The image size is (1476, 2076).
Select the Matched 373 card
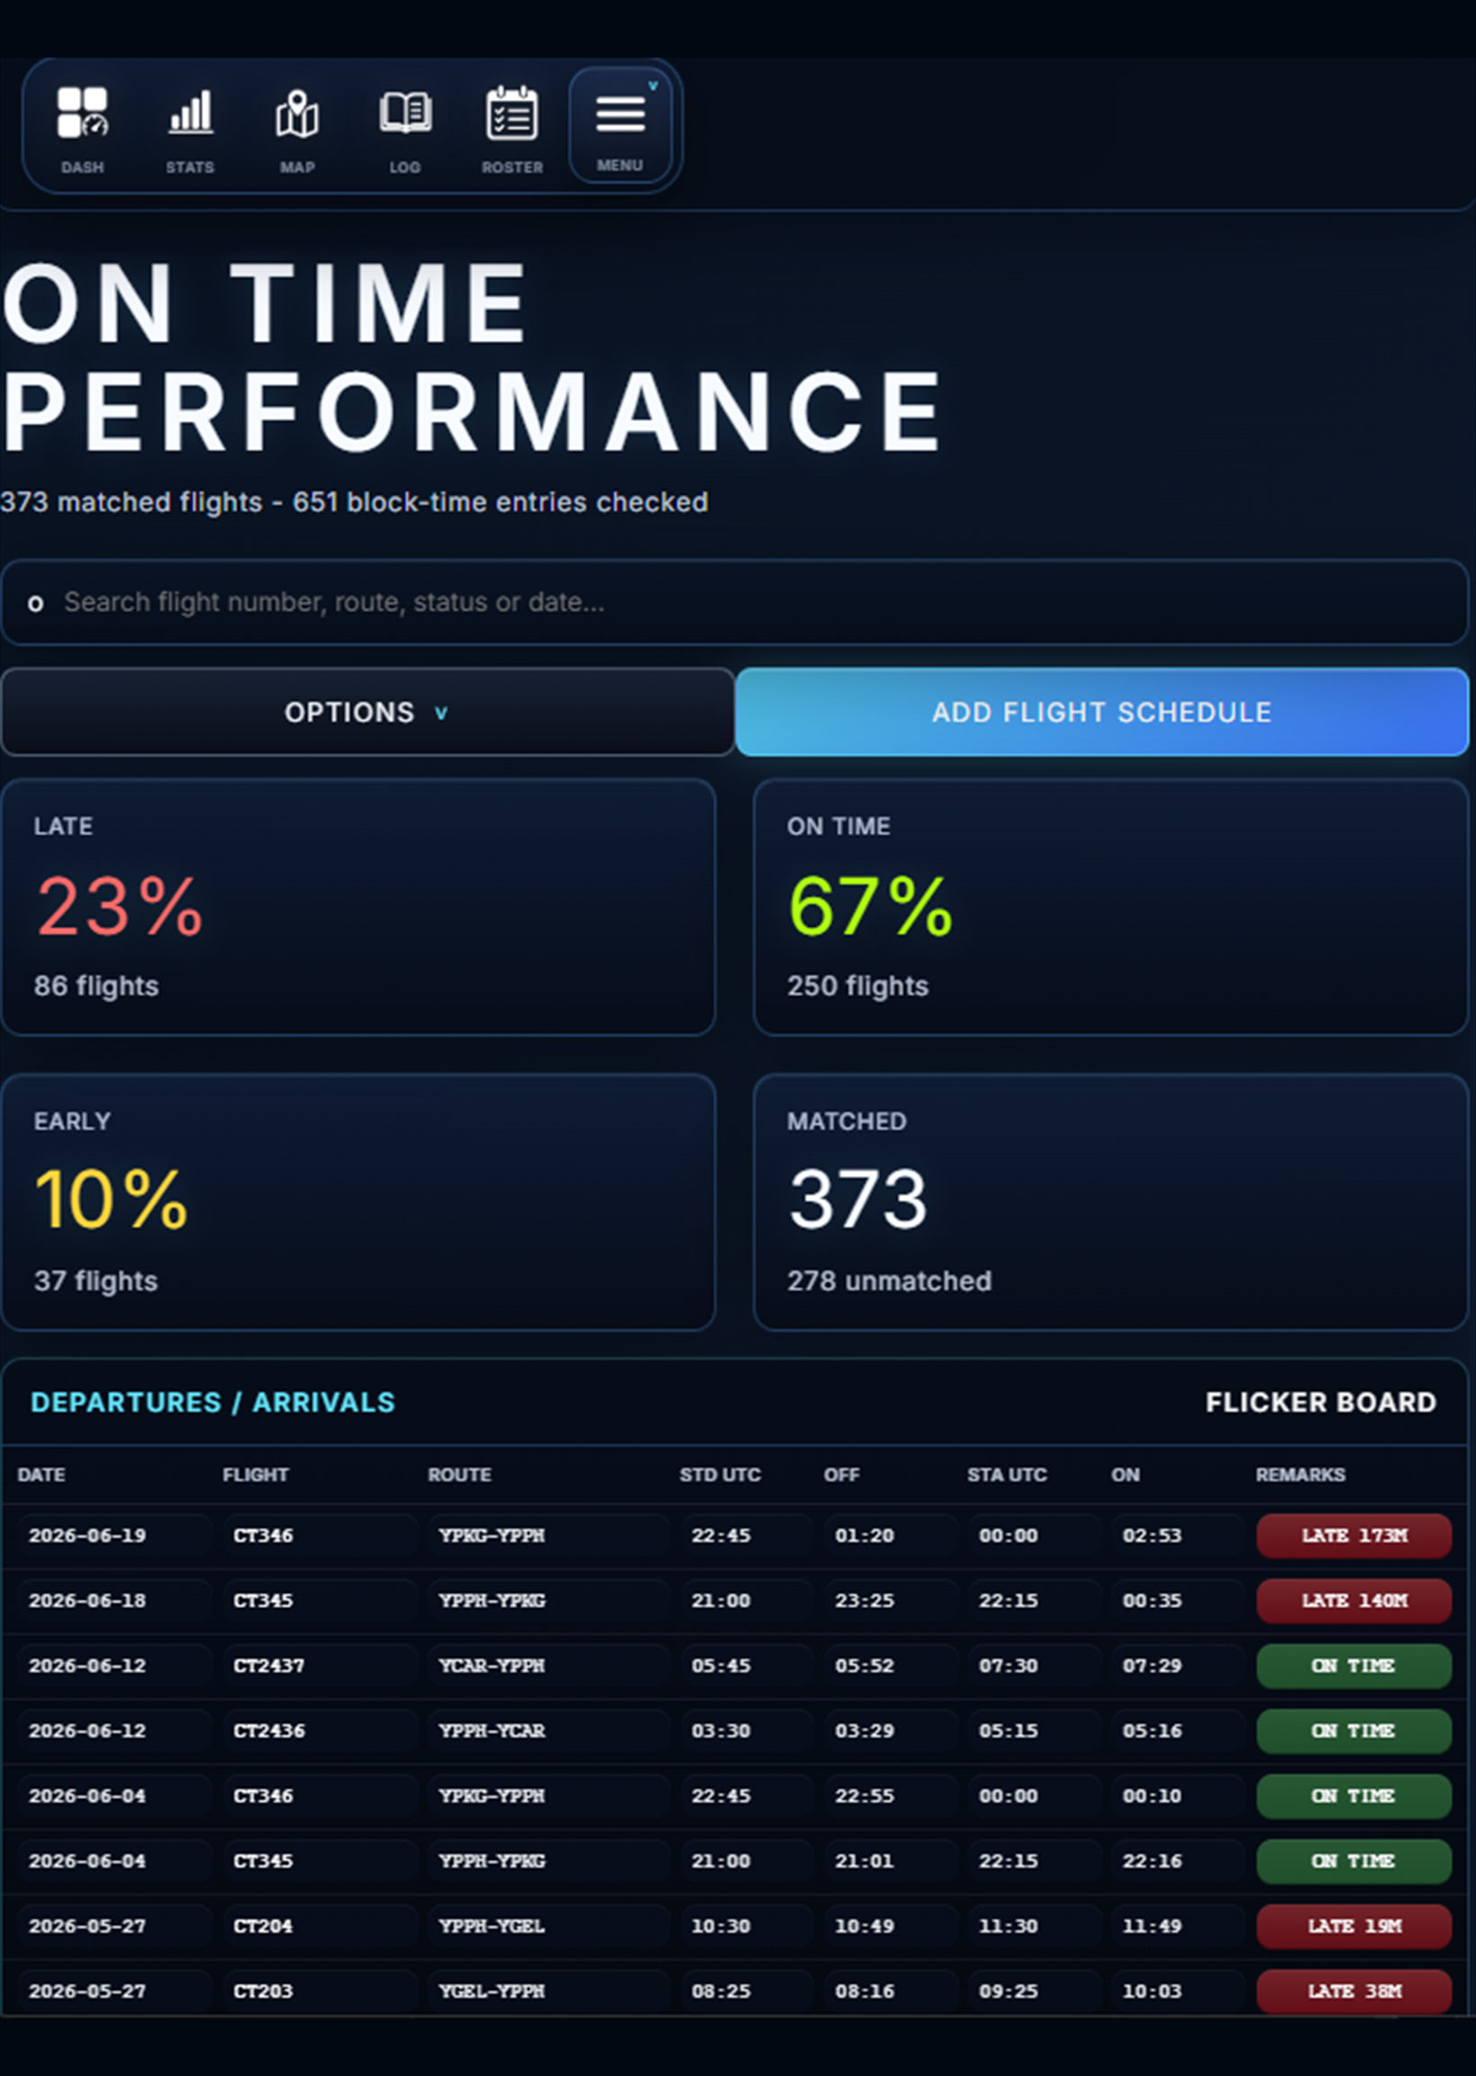pyautogui.click(x=1111, y=1202)
